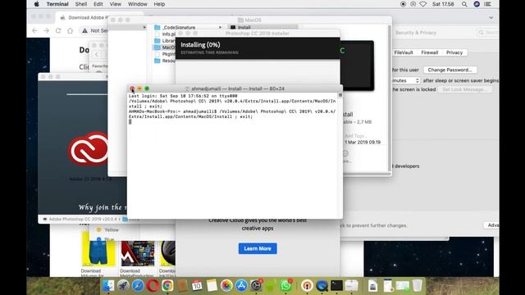Click the Not Secure warning icon
The width and height of the screenshot is (525, 295).
(84, 30)
